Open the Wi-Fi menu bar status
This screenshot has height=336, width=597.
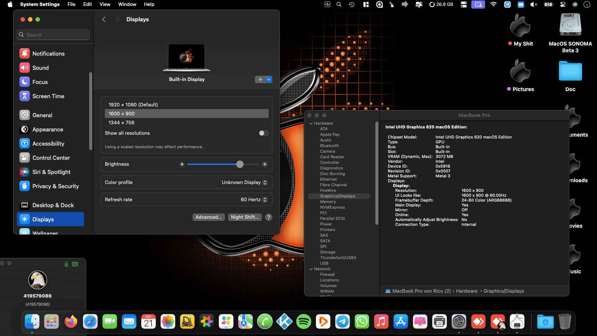tap(494, 4)
